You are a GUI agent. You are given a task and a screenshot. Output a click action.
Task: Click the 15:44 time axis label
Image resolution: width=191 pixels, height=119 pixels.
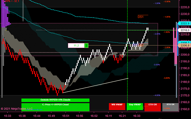click(x=37, y=116)
